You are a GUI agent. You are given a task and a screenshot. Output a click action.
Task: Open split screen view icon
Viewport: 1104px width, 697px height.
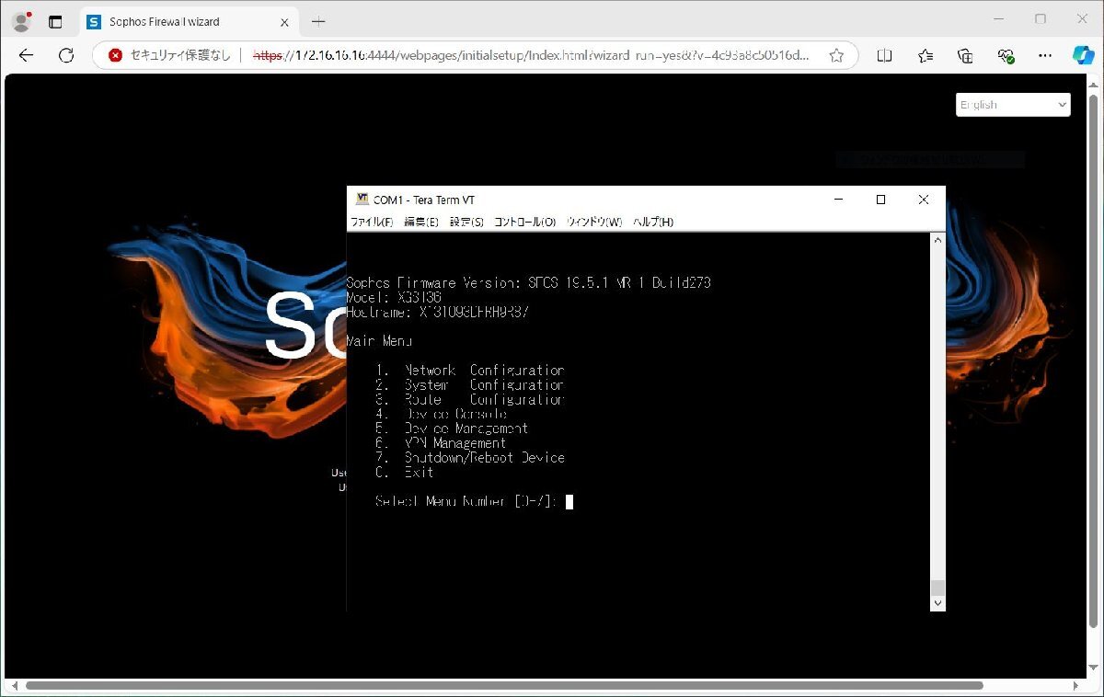click(x=884, y=55)
